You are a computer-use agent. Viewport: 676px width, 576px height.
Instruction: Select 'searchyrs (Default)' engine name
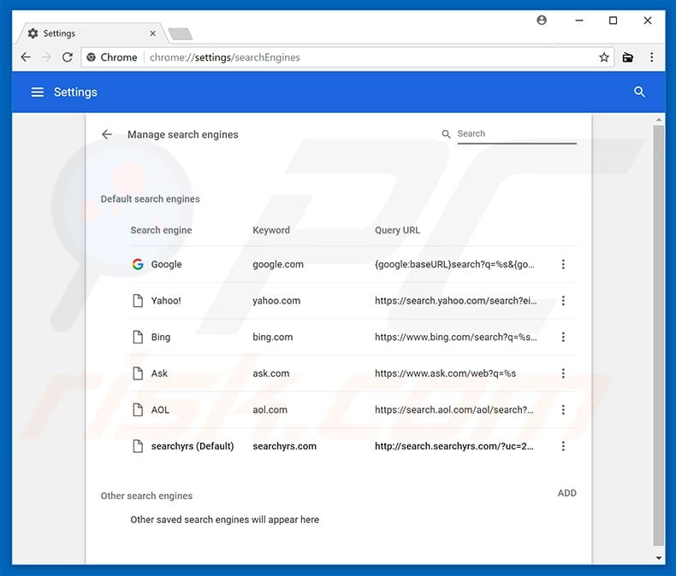tap(193, 446)
